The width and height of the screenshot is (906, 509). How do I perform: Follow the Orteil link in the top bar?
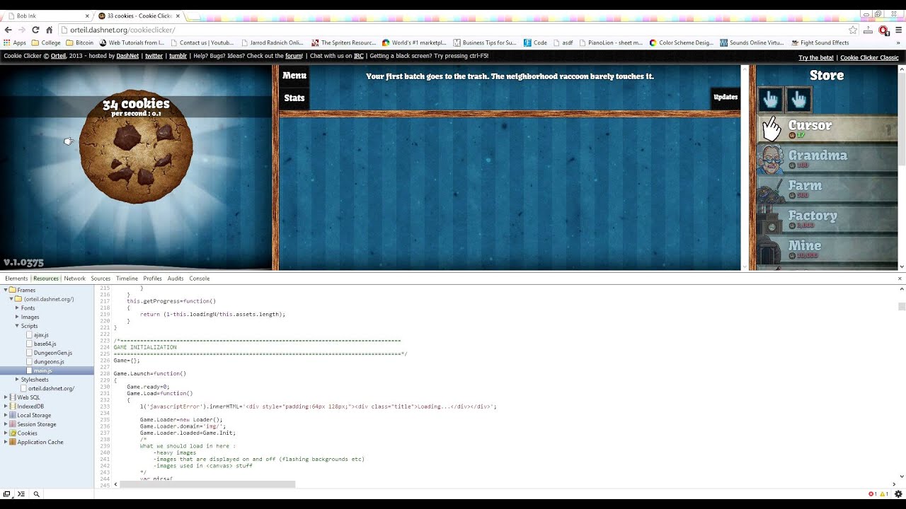58,56
